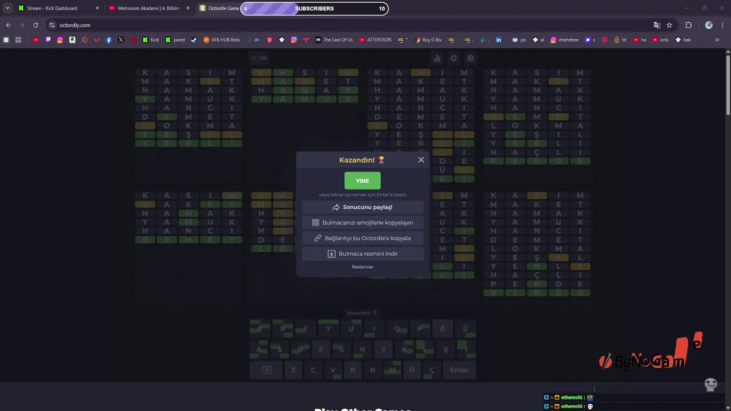The image size is (731, 411).
Task: Click the J key on game keyboard
Action: click(383, 349)
